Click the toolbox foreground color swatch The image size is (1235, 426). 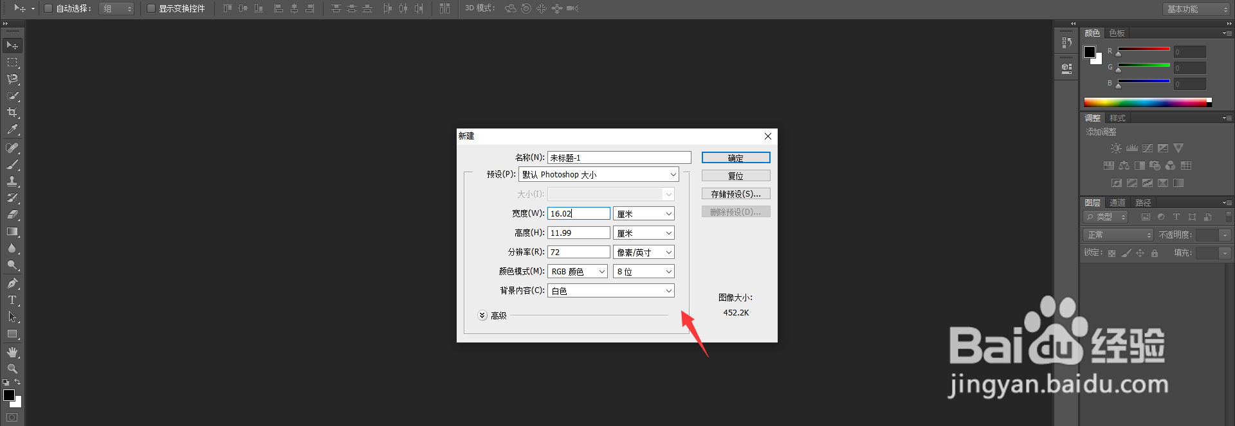click(9, 395)
